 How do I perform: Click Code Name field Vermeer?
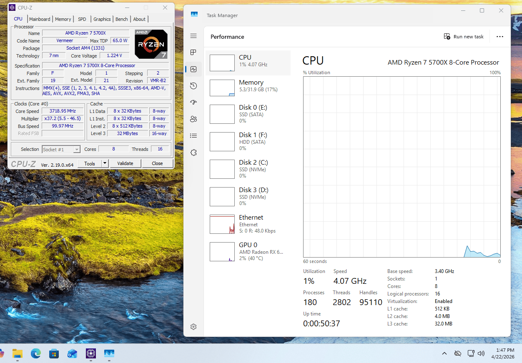[65, 40]
